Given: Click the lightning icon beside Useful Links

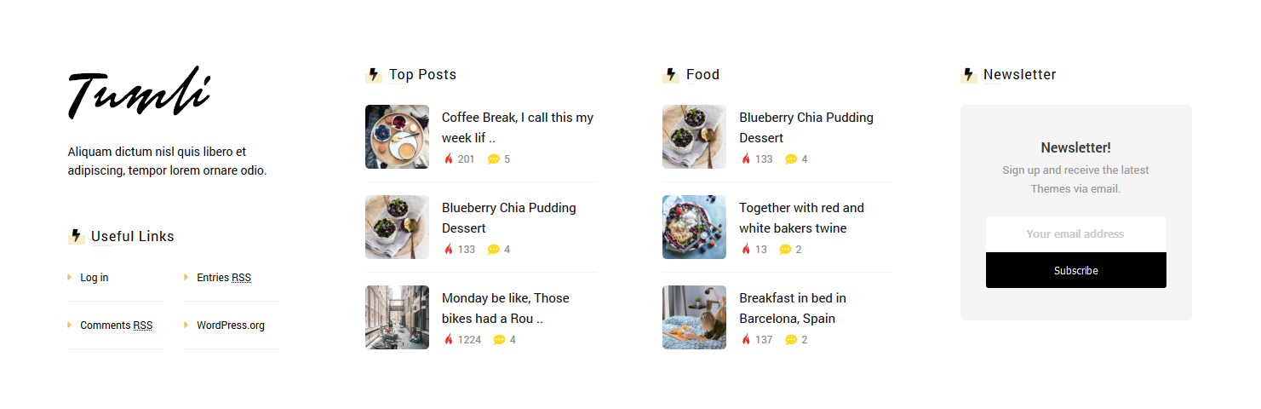Looking at the screenshot, I should click(76, 236).
